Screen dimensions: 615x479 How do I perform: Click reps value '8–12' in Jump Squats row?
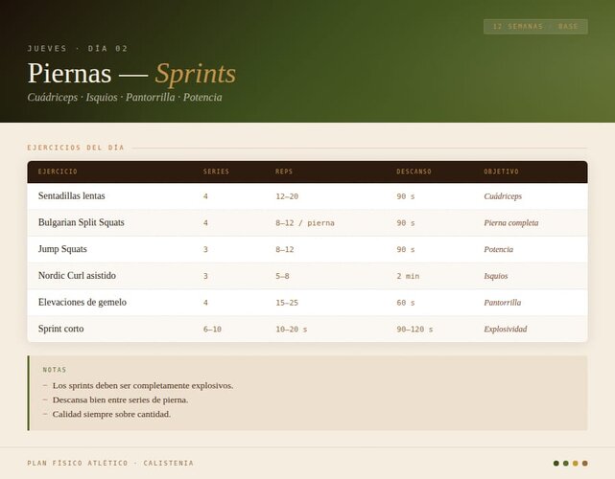pyautogui.click(x=284, y=249)
